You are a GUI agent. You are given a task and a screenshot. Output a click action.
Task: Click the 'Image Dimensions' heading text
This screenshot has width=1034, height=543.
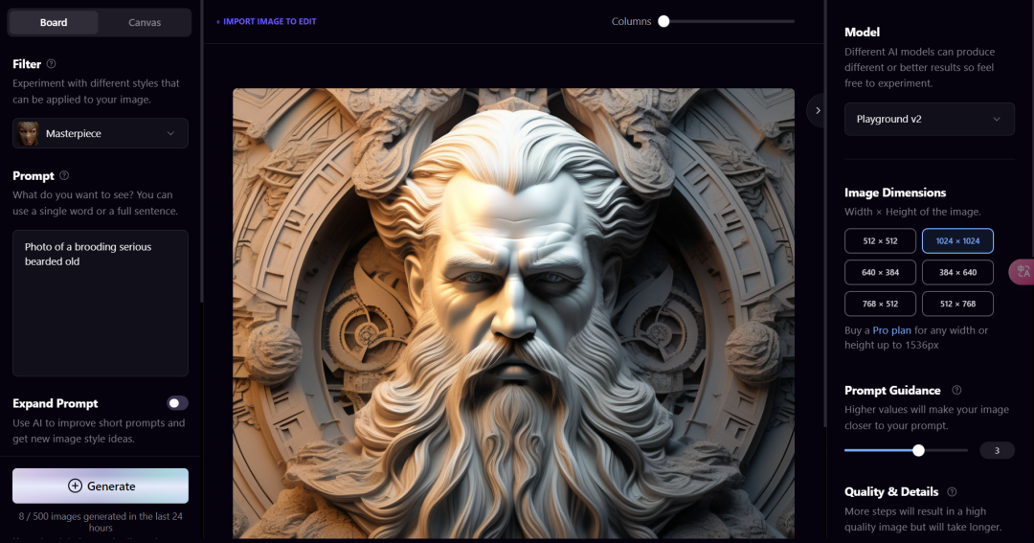coord(895,192)
